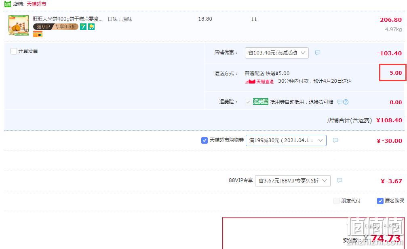Expand the 满199减30元 coupon dropdown

tap(286, 140)
